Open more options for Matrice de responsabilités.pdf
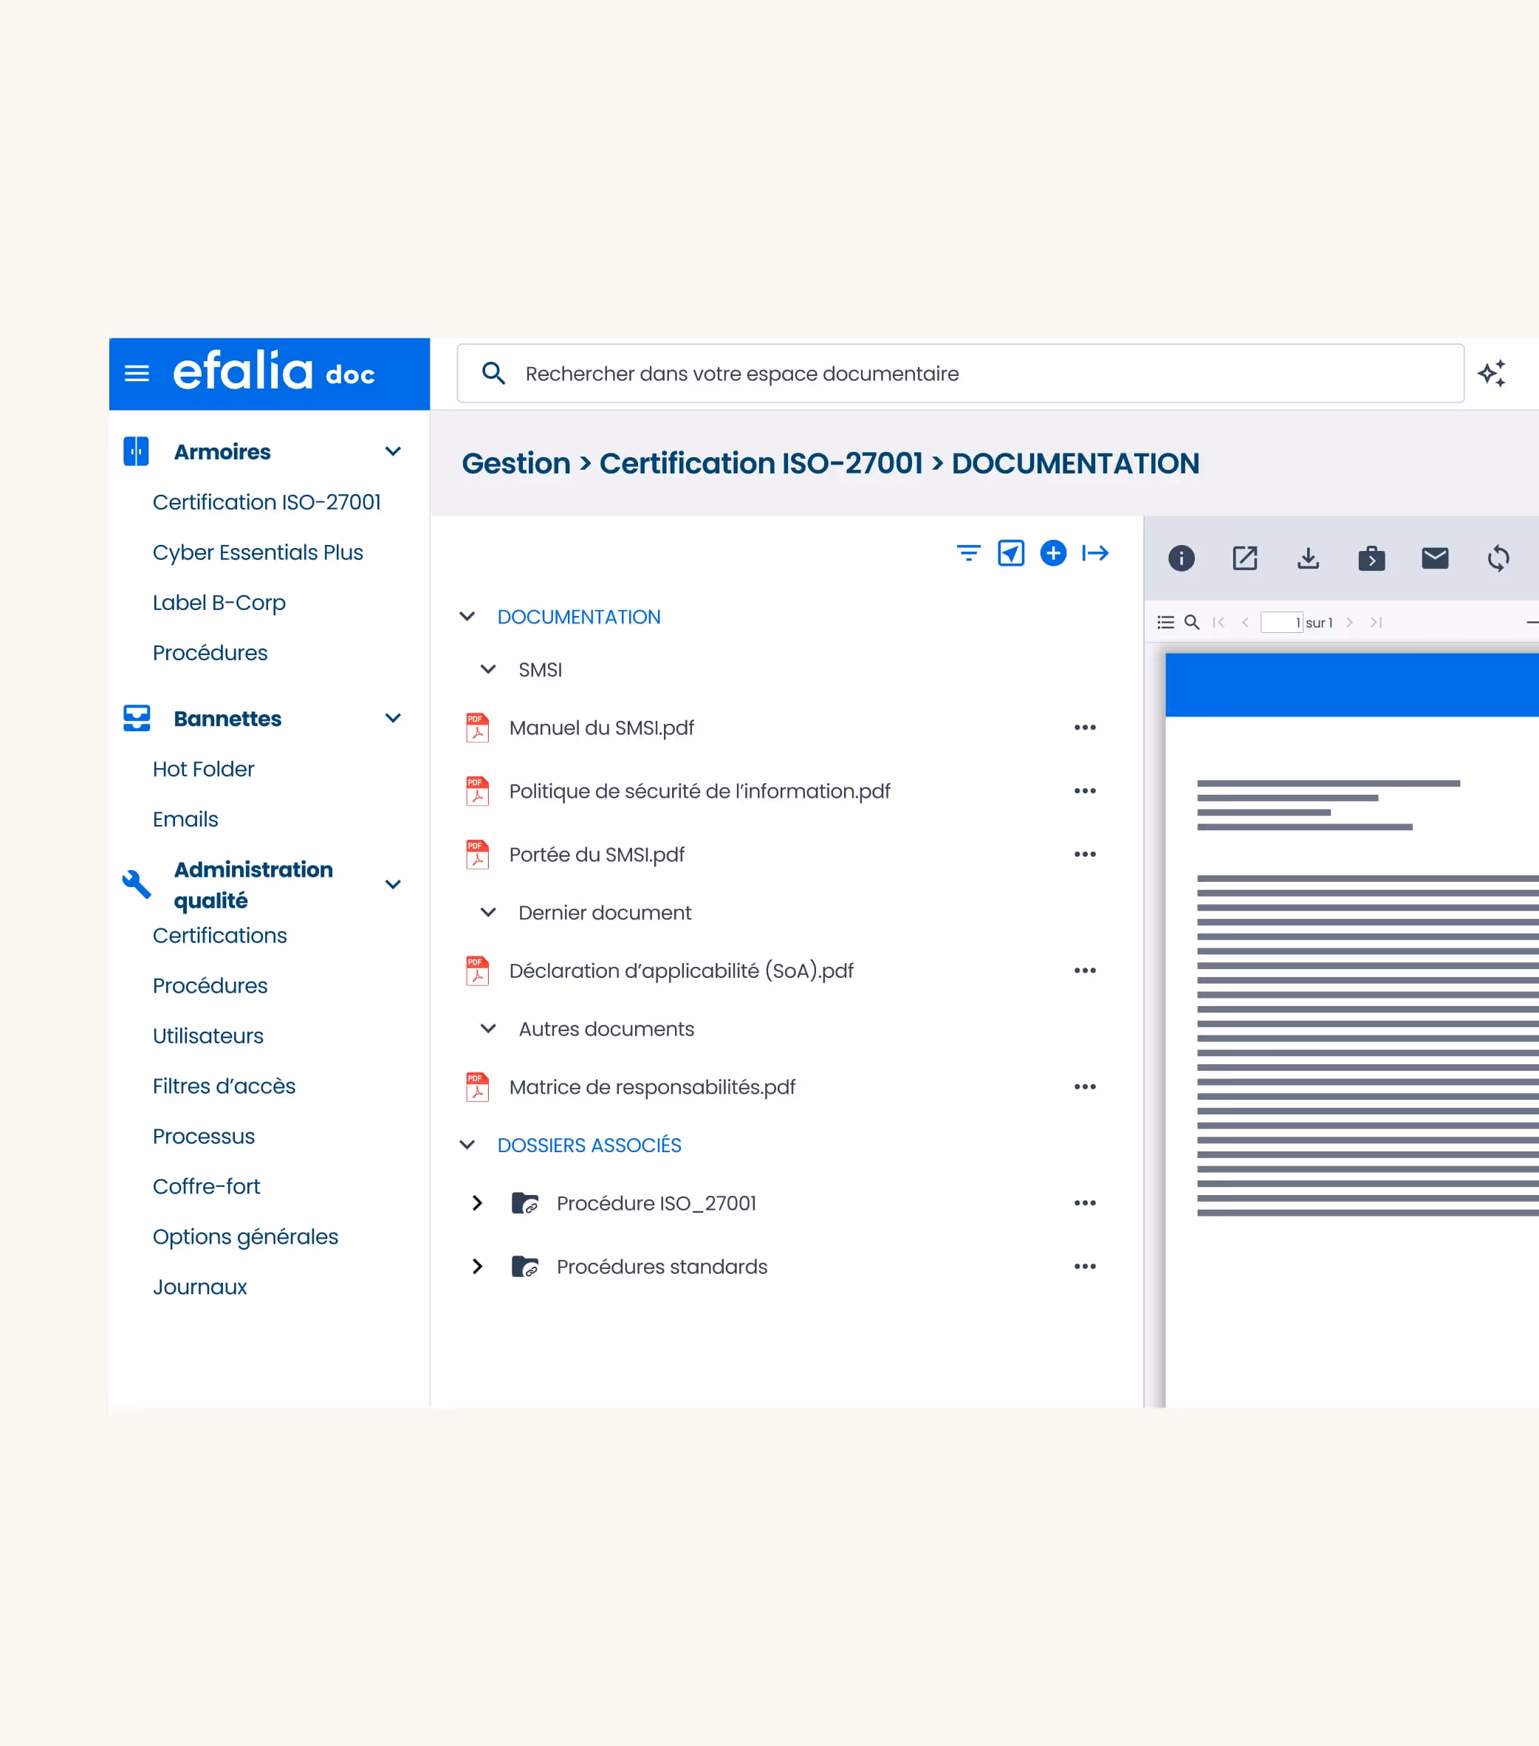The width and height of the screenshot is (1539, 1746). [x=1085, y=1086]
